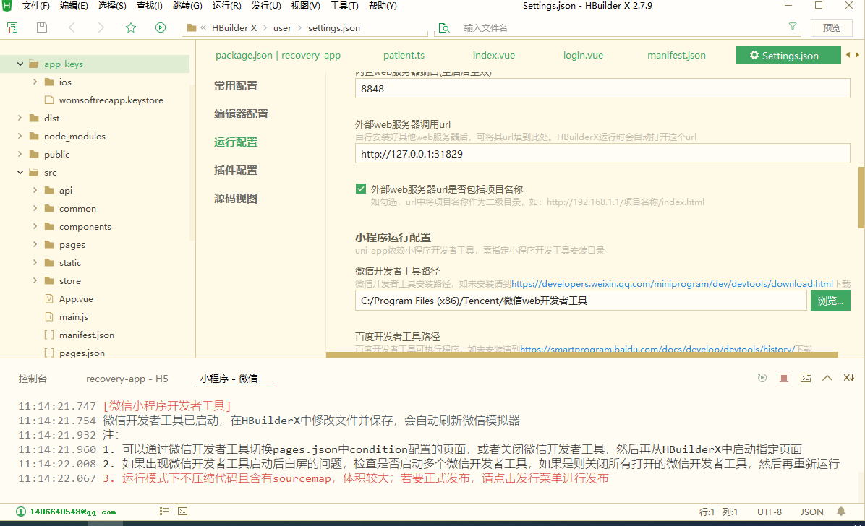The width and height of the screenshot is (865, 526).
Task: Click the web server port field showing 8848
Action: tap(602, 88)
